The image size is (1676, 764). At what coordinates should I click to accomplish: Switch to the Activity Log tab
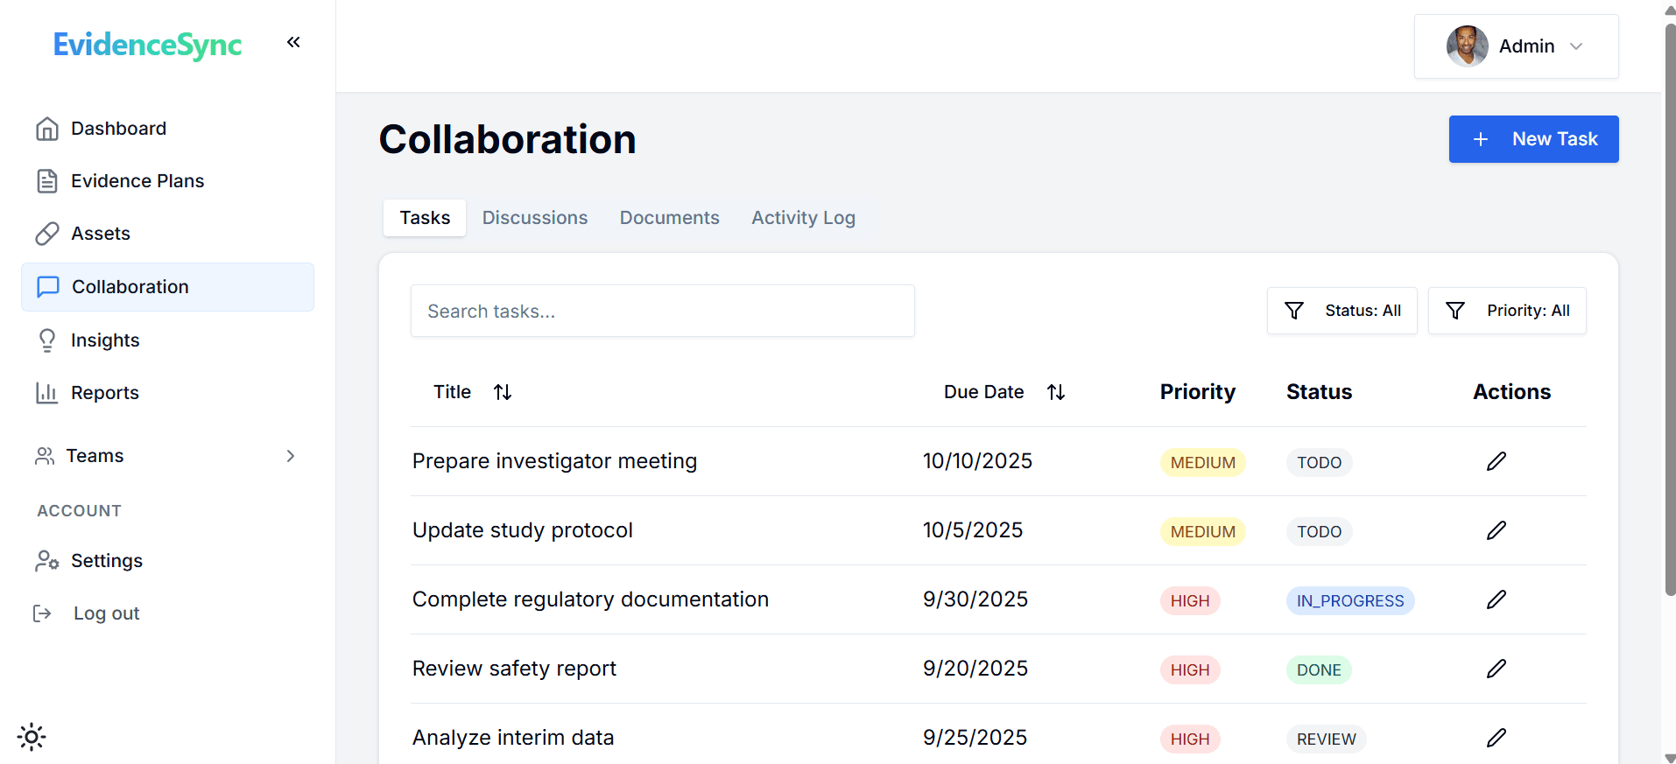pos(803,218)
